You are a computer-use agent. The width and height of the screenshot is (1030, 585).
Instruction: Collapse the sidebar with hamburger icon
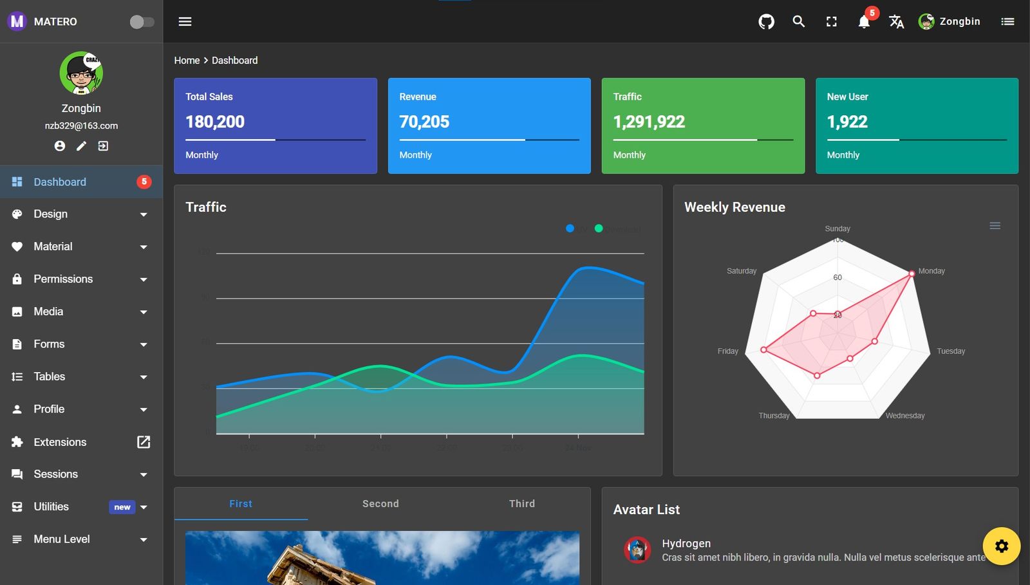point(185,22)
